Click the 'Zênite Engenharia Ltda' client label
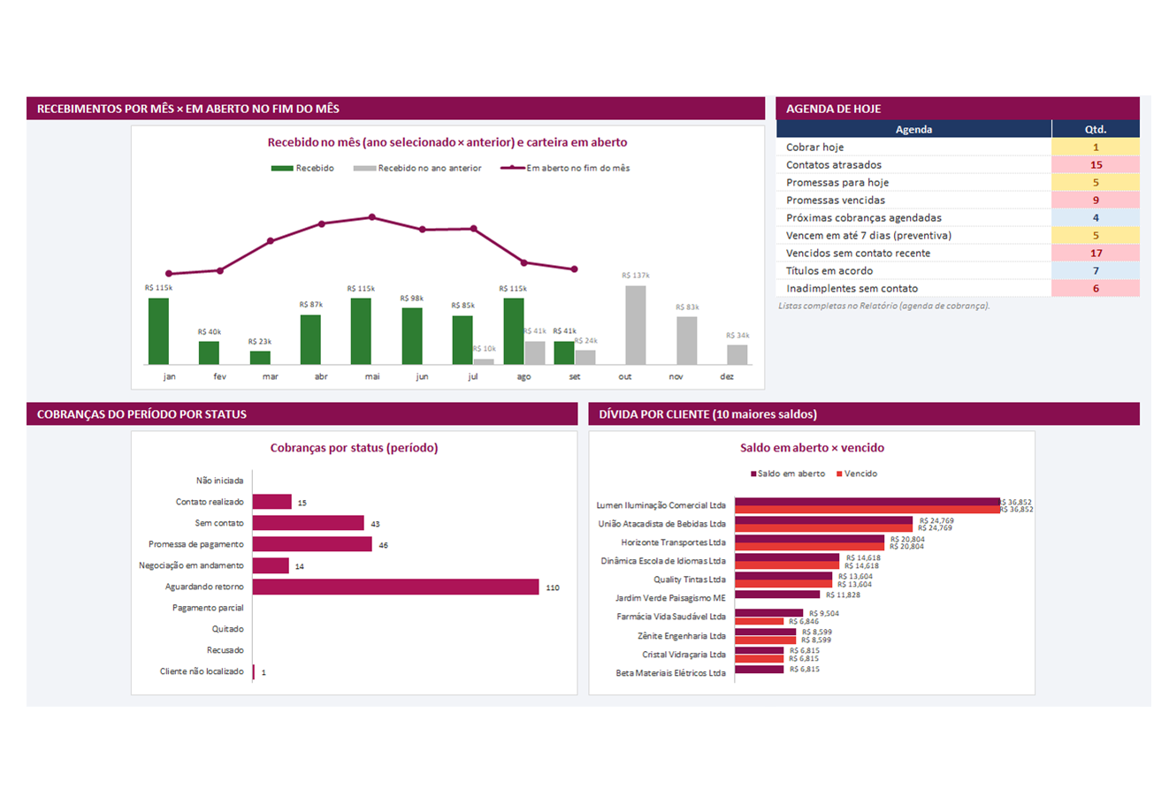 682,636
